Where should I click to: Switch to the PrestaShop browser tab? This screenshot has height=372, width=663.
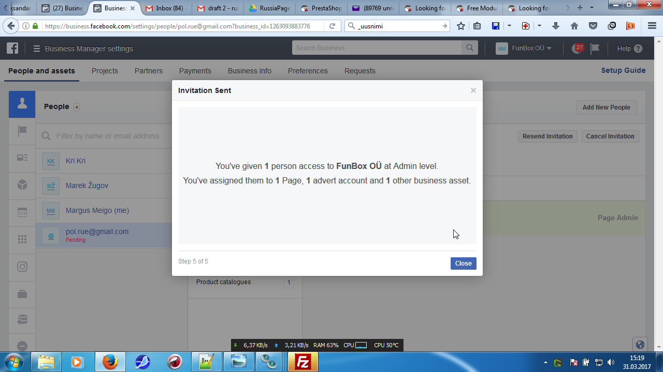click(x=321, y=8)
